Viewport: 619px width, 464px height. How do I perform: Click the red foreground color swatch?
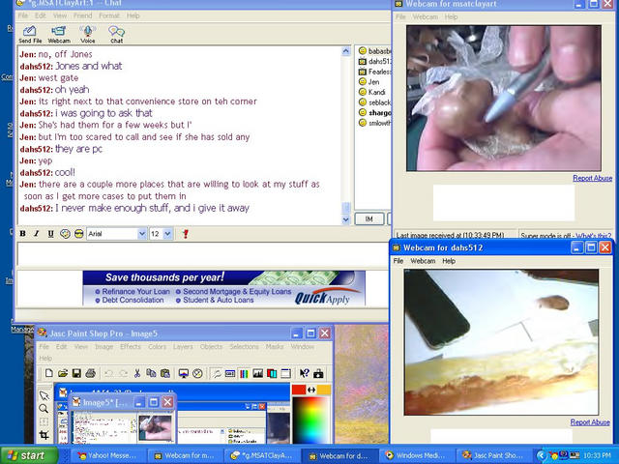coord(299,390)
